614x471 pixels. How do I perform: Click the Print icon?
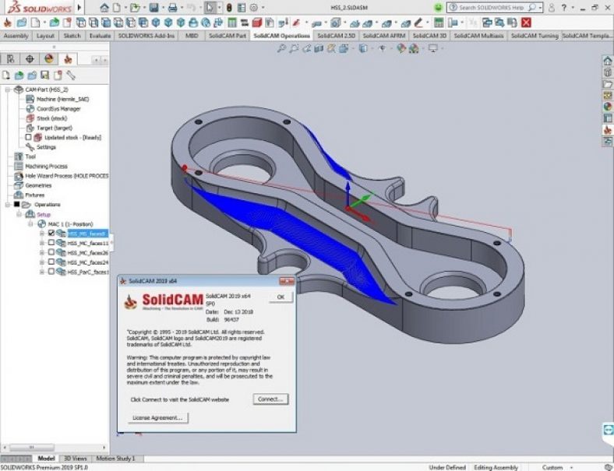[172, 8]
